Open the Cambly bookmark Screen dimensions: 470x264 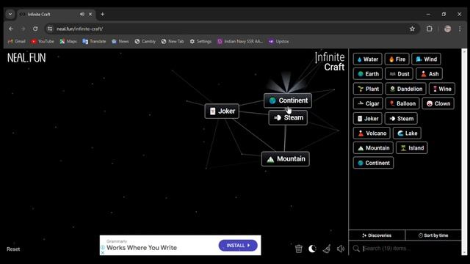(145, 41)
